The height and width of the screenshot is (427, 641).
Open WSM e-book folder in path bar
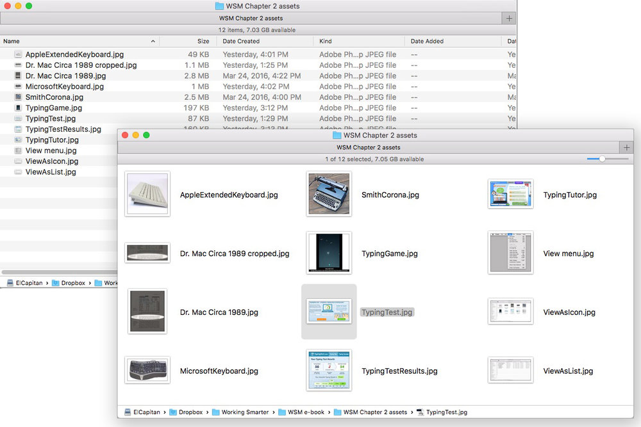pos(301,412)
